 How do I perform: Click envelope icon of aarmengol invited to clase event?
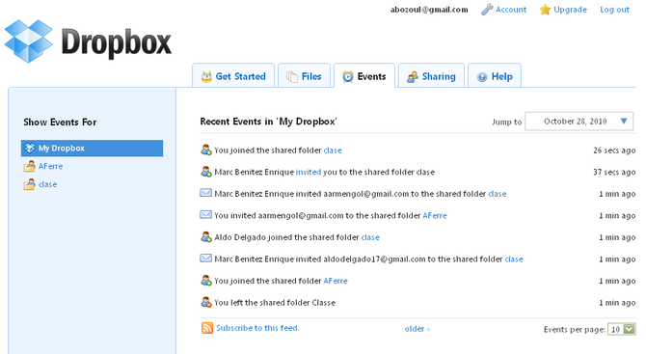(206, 193)
